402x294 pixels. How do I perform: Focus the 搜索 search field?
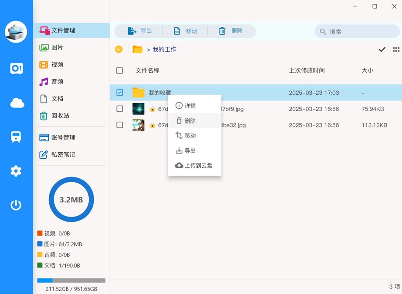[x=357, y=31]
